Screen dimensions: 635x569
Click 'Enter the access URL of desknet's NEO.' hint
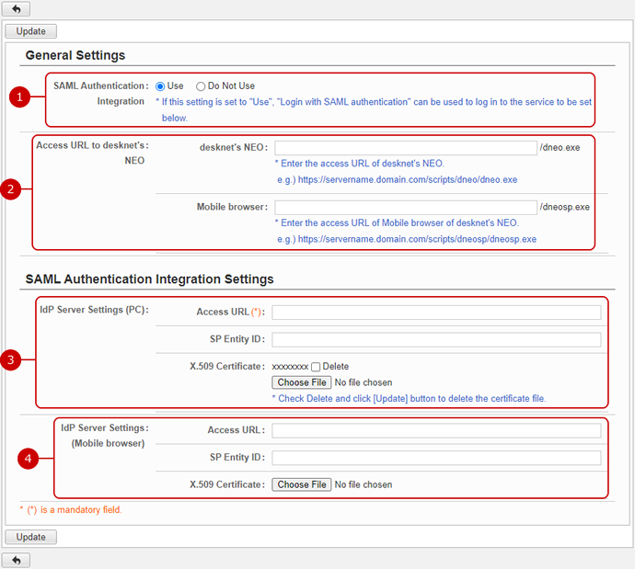click(360, 164)
